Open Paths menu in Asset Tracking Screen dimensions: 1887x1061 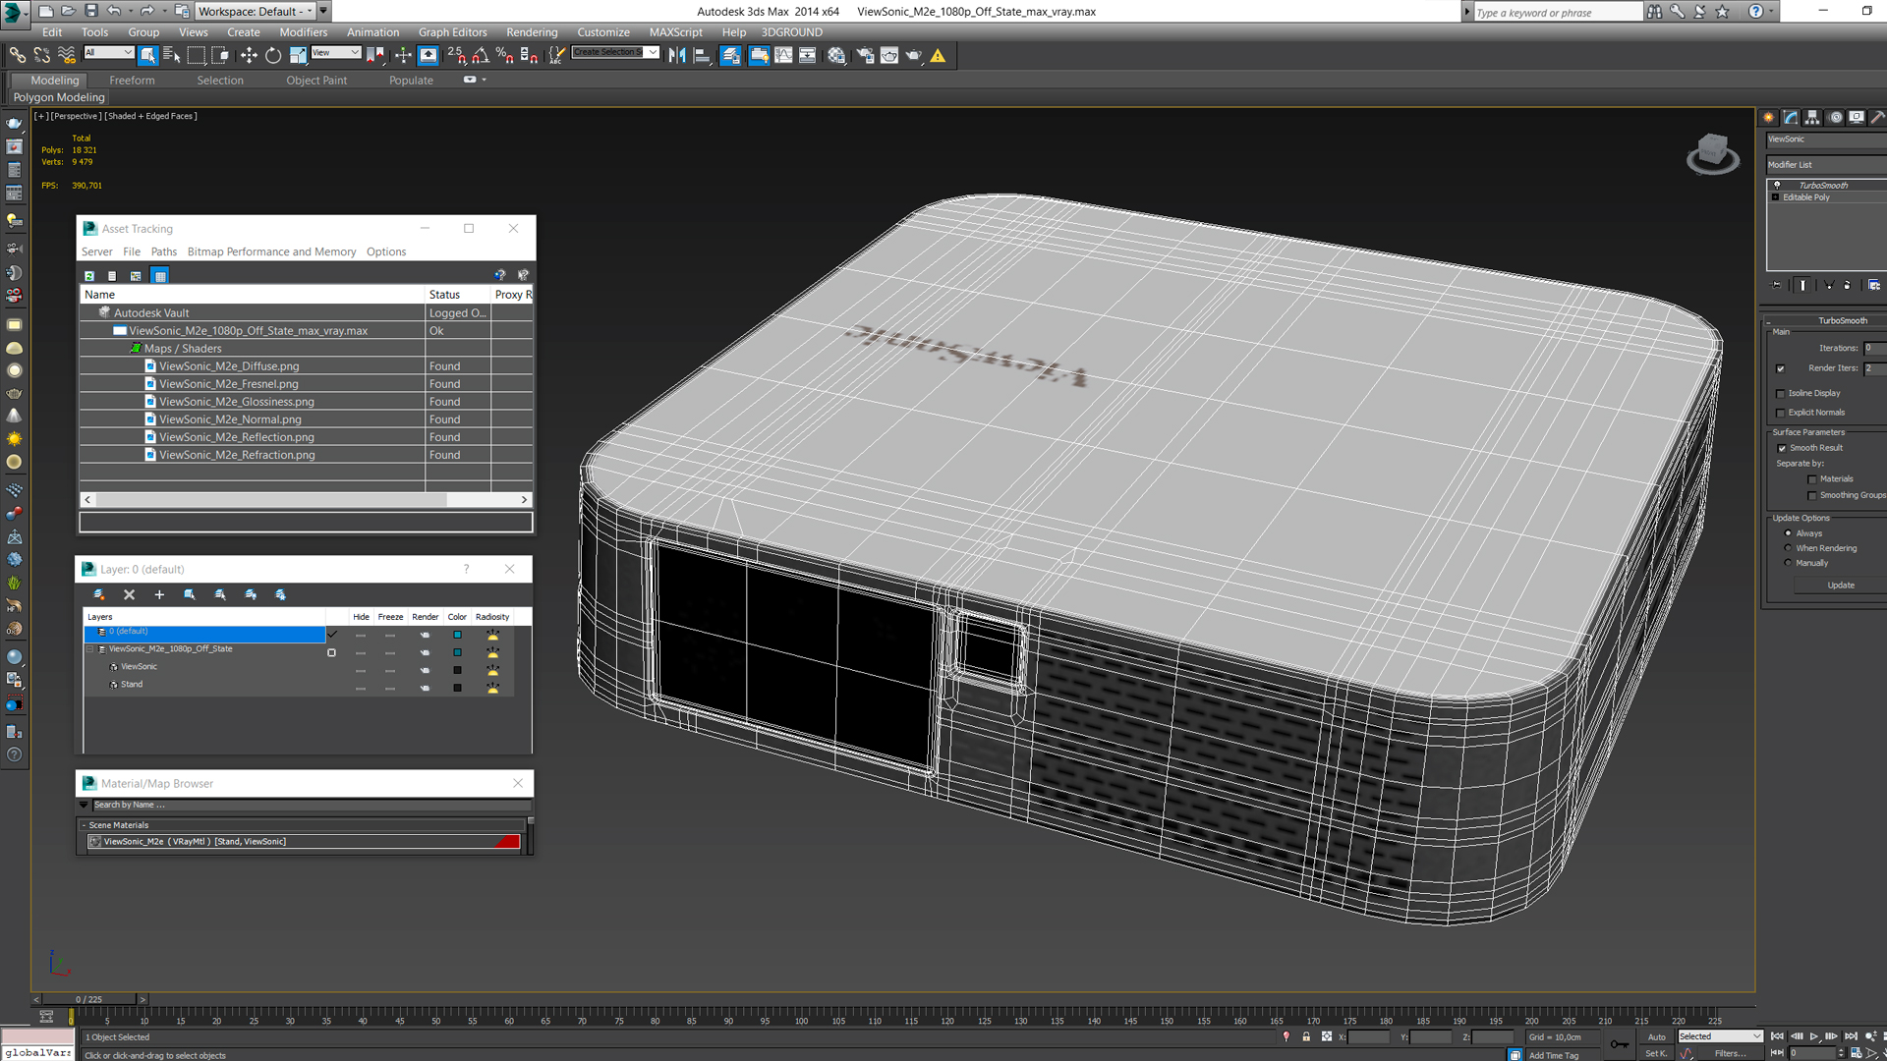pyautogui.click(x=163, y=251)
